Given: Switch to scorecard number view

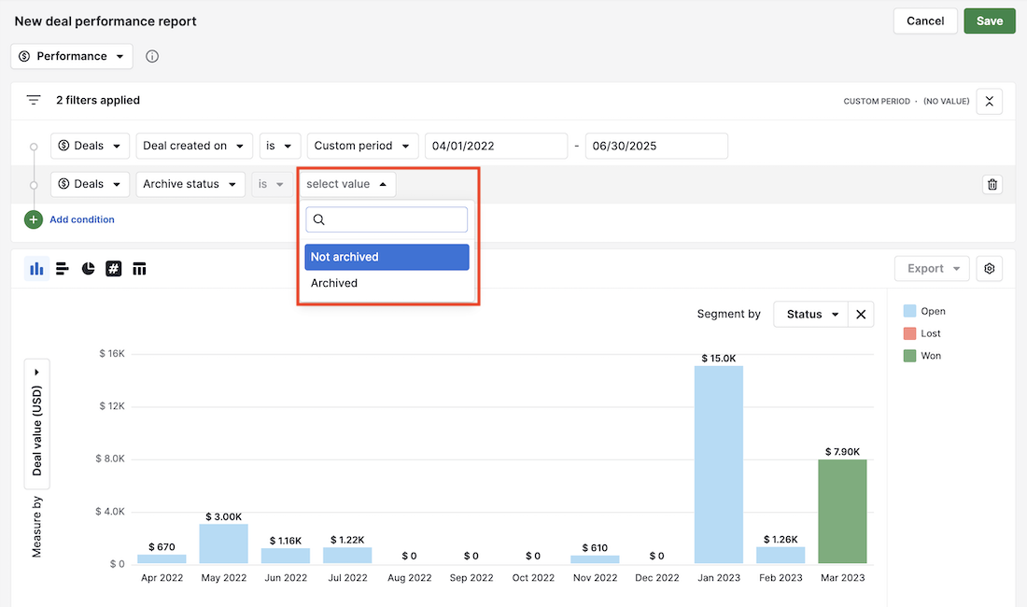Looking at the screenshot, I should [x=113, y=268].
